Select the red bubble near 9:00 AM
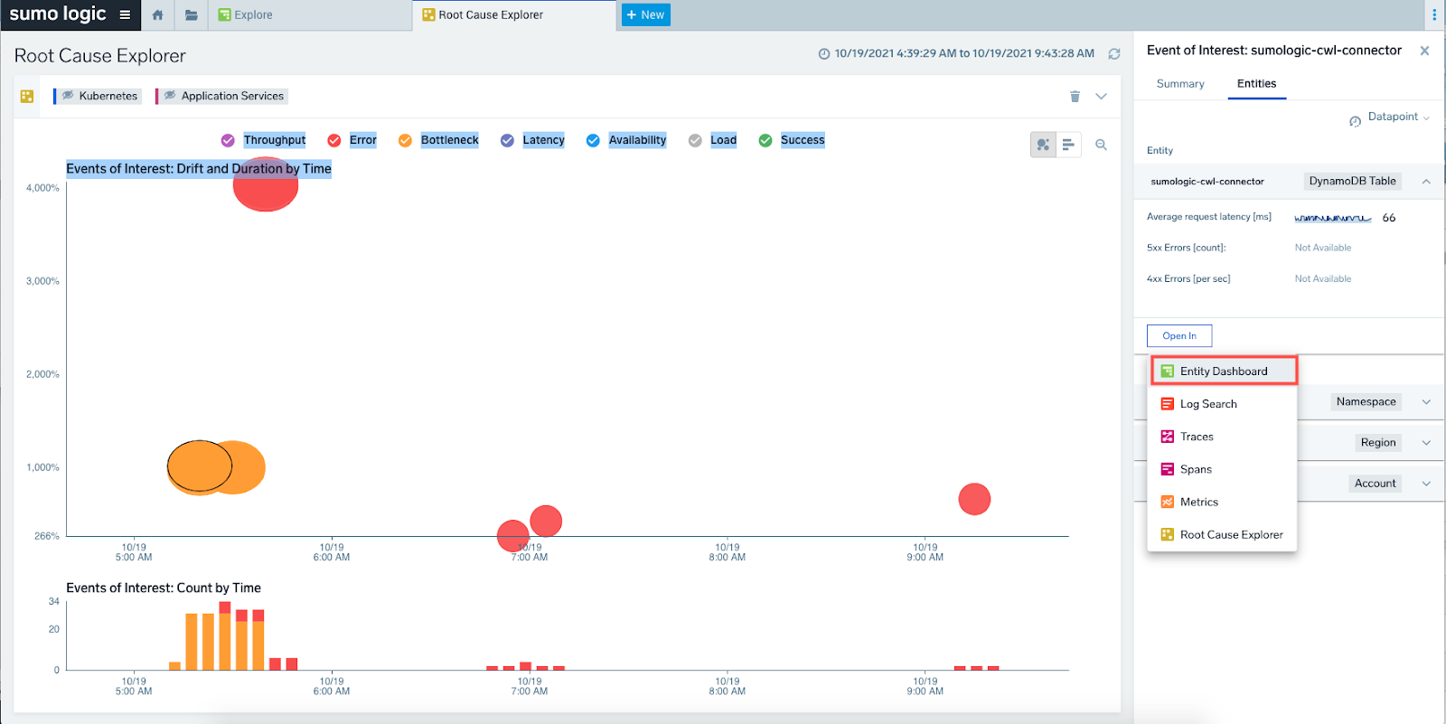 pos(974,499)
